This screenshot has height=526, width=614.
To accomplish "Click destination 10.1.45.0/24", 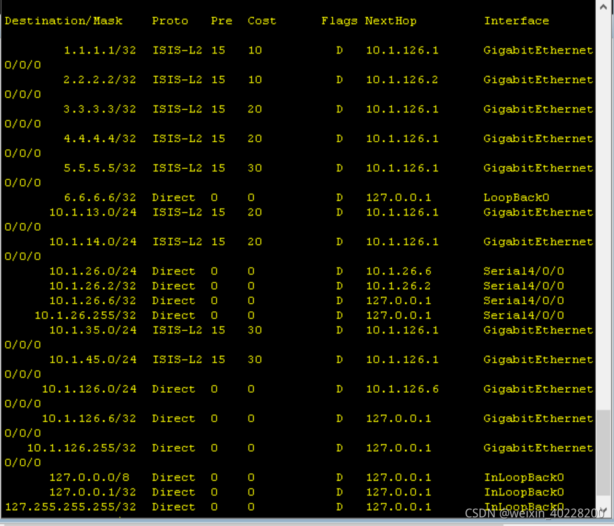I will click(93, 359).
